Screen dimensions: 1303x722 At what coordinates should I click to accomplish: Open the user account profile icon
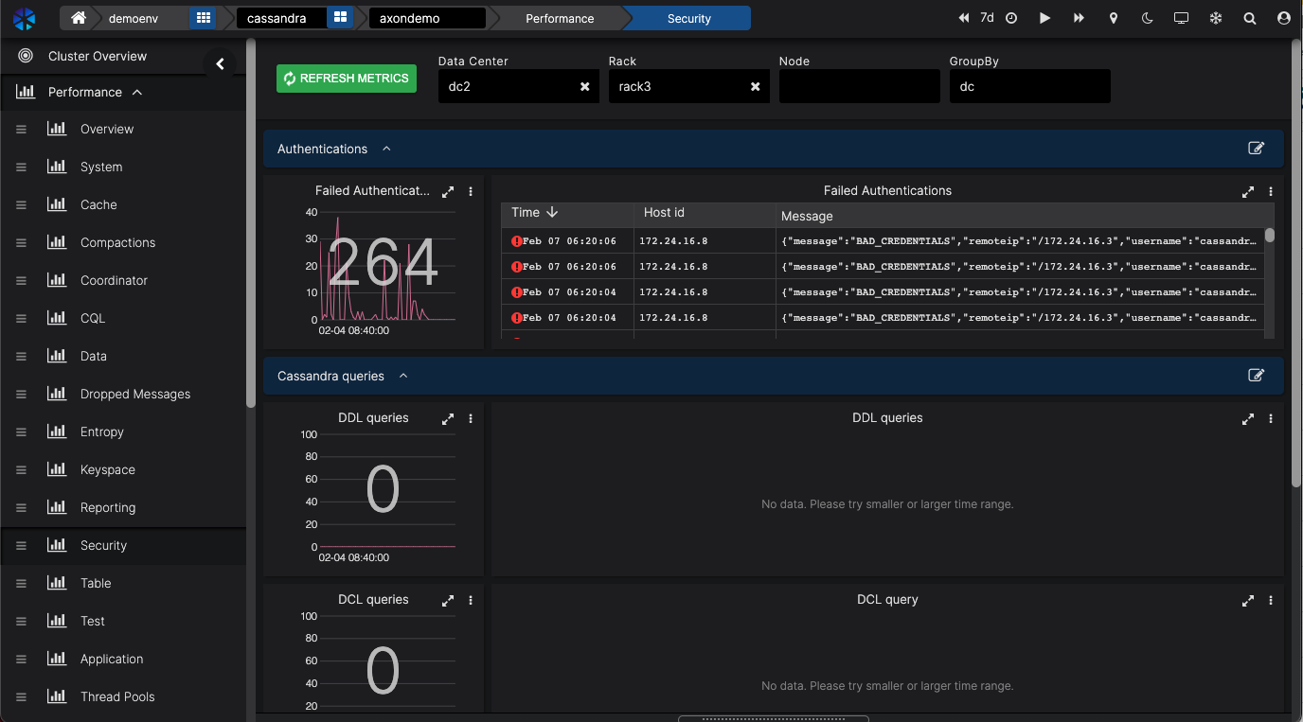[x=1284, y=18]
